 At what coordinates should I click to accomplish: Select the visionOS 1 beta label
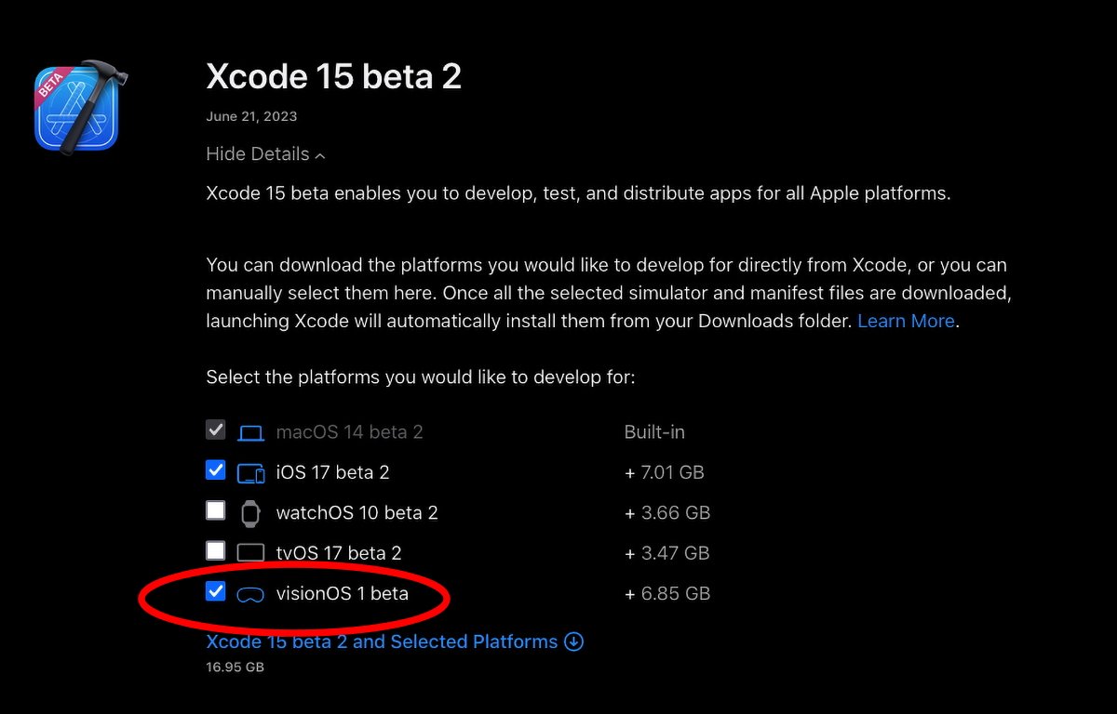tap(343, 593)
